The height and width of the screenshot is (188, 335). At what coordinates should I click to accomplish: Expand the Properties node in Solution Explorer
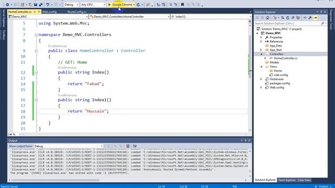261,37
